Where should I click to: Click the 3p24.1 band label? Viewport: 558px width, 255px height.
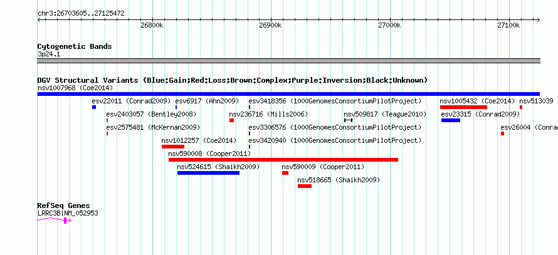(x=49, y=55)
